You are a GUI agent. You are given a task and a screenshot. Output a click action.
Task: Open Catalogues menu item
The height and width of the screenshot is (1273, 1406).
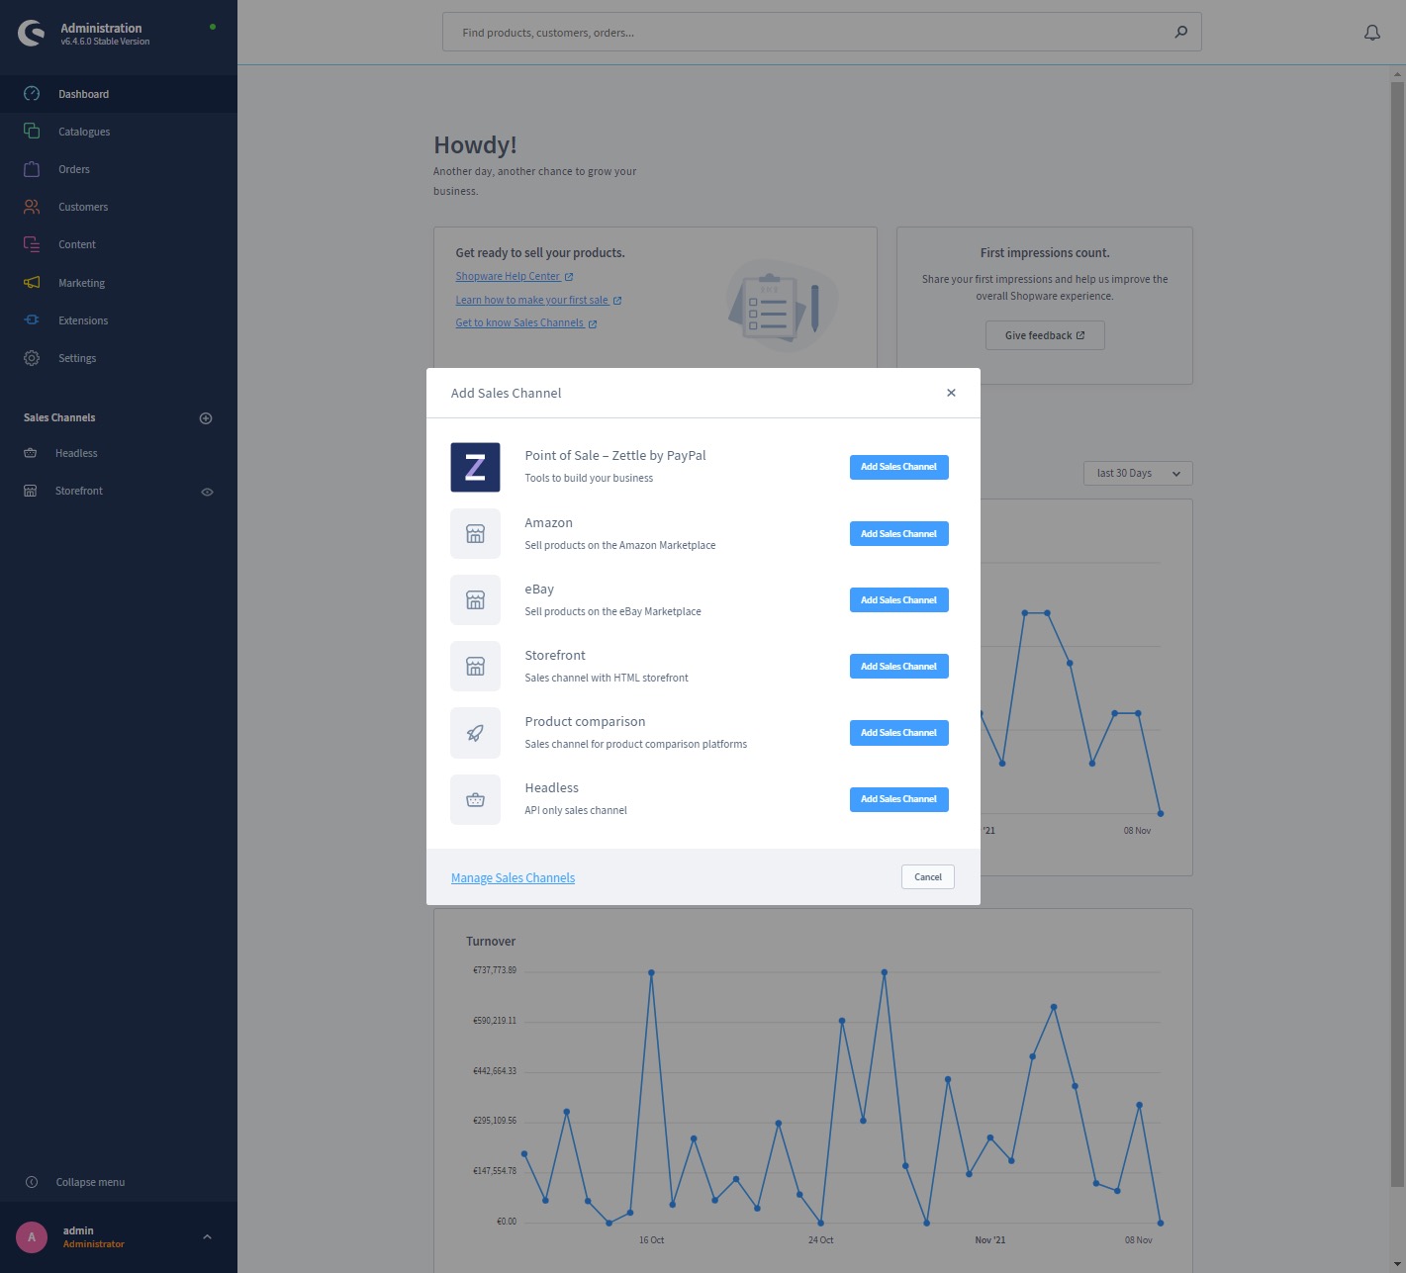[x=119, y=132]
